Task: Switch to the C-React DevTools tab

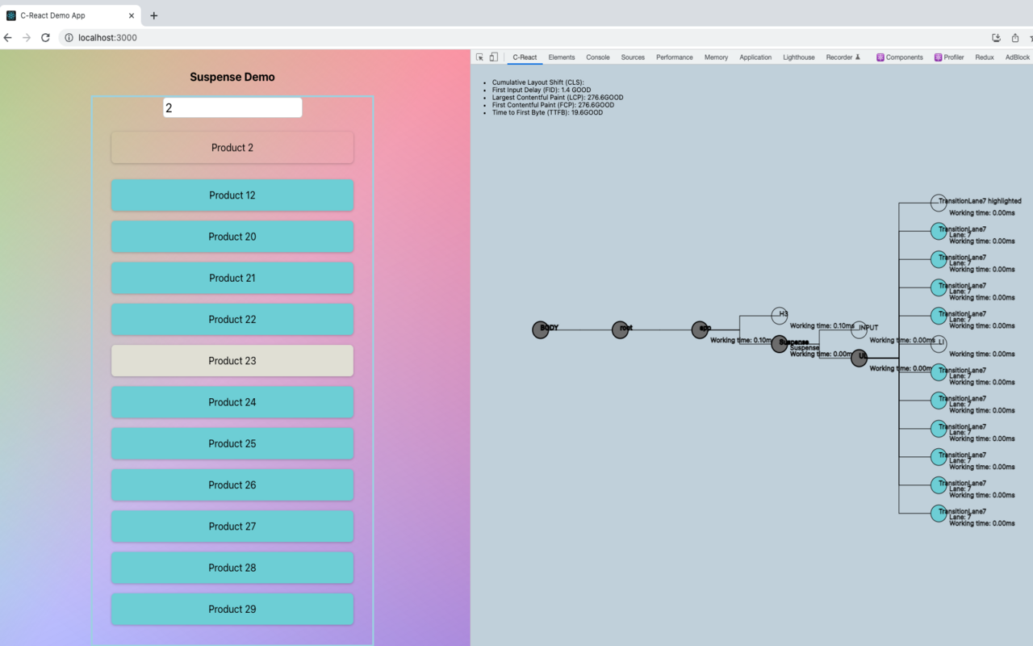Action: 525,57
